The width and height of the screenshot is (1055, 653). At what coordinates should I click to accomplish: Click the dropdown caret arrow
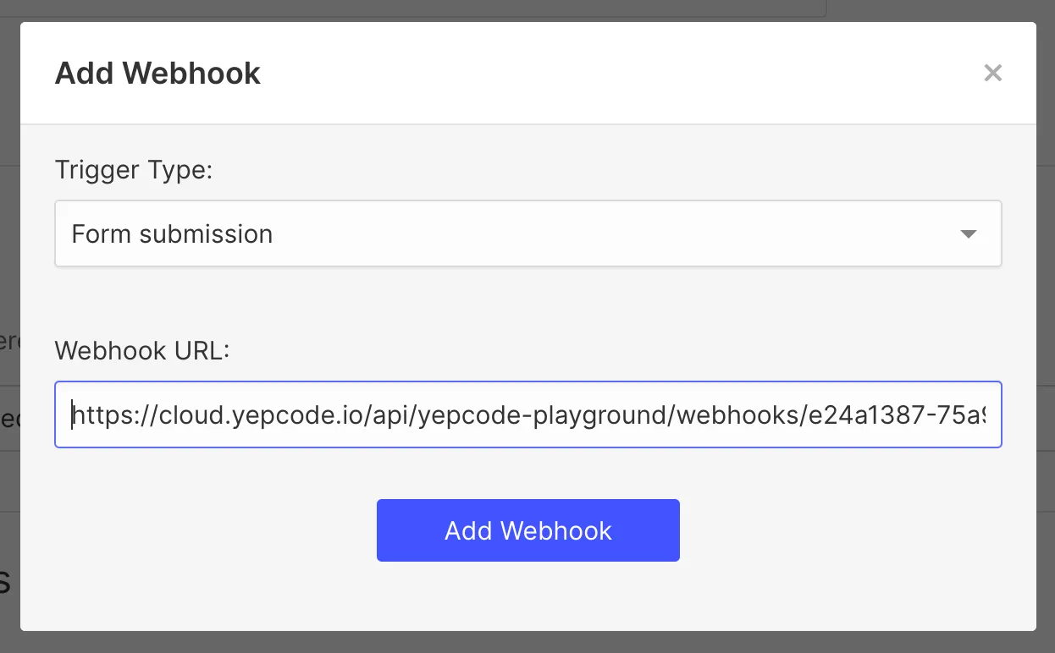click(969, 234)
